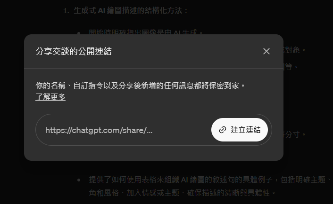Click the dimmed bullet 開始時明確指出圖像是由 AI 生成
Image resolution: width=333 pixels, height=204 pixels.
click(146, 32)
